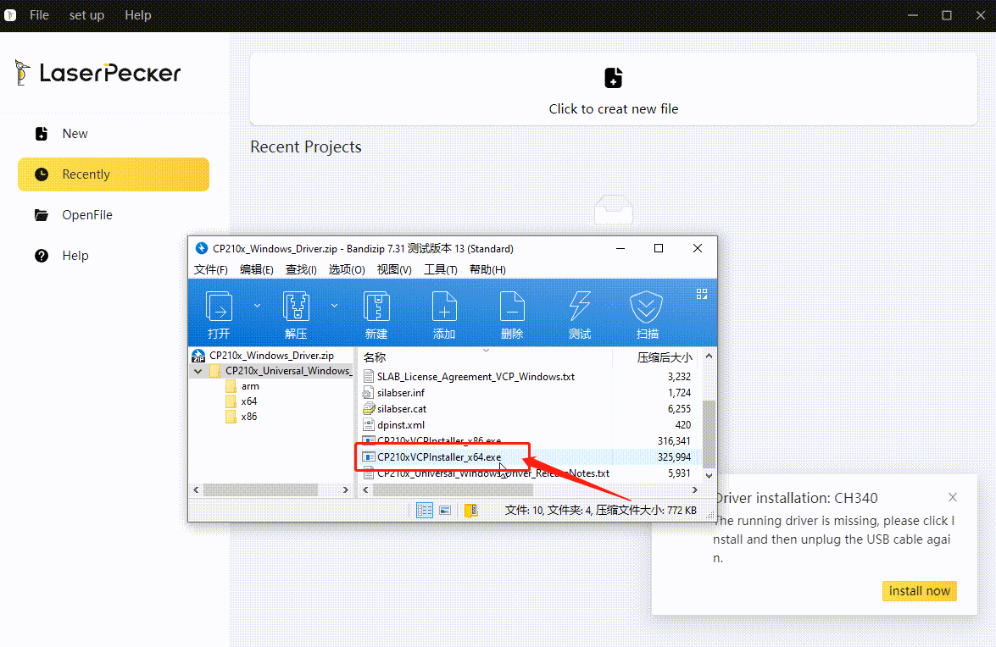Open LaserPecker set up menu

click(86, 15)
